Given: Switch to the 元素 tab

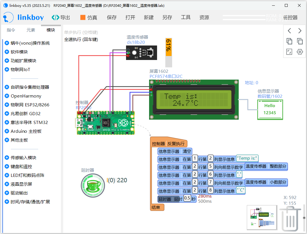Looking at the screenshot, I should click(31, 30).
